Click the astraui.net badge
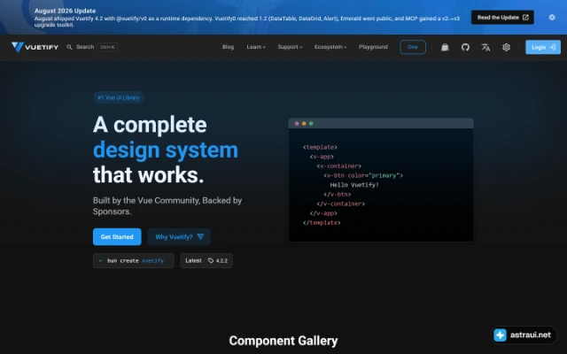Screen dimensions: 567x354 [x=524, y=335]
